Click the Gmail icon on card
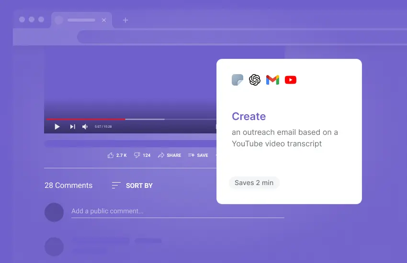Viewport: 407px width, 263px height. tap(272, 80)
